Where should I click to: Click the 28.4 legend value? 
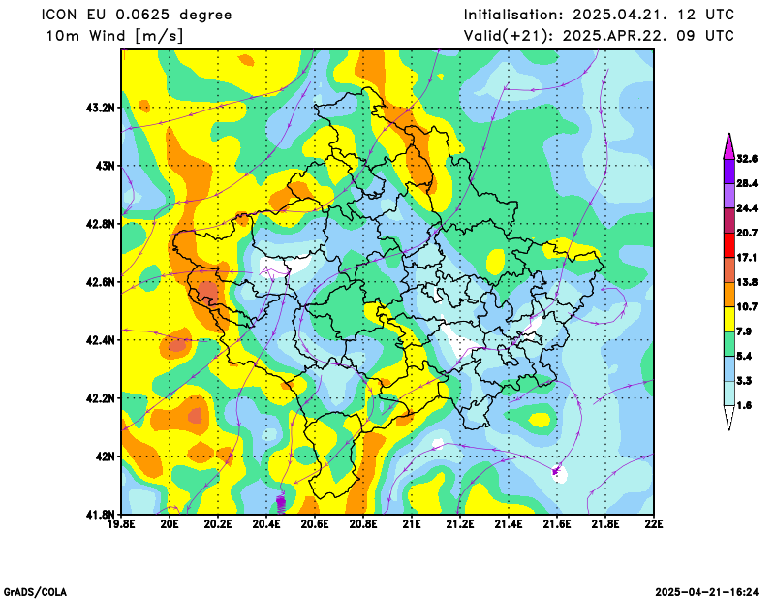tap(747, 183)
